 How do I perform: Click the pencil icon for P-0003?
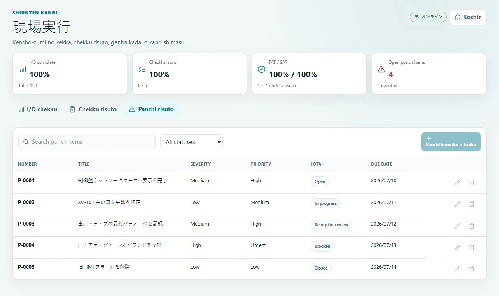[458, 226]
